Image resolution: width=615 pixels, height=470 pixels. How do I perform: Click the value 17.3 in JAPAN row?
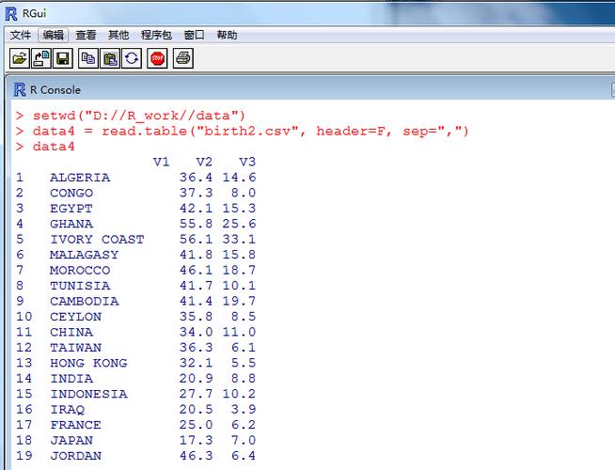[x=197, y=441]
